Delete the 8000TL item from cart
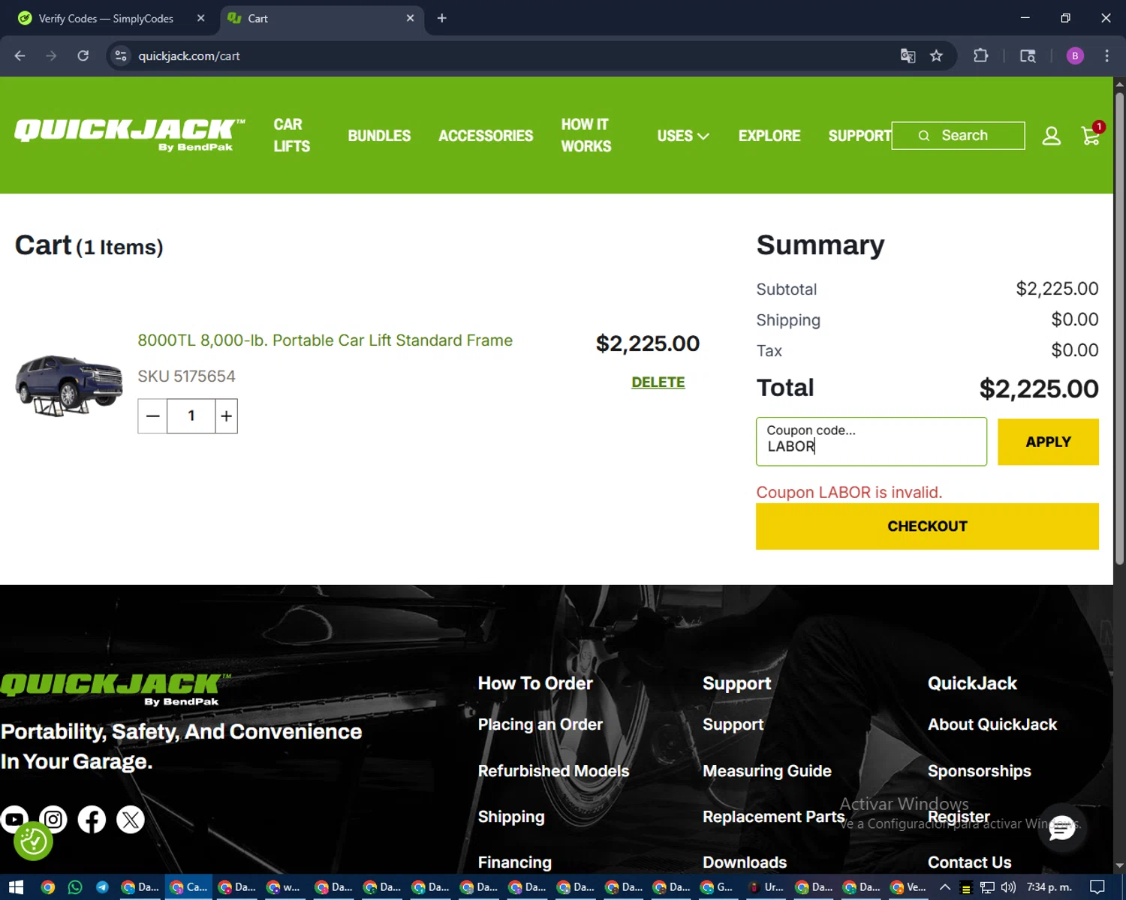Screen dimensions: 1126x900 click(658, 382)
